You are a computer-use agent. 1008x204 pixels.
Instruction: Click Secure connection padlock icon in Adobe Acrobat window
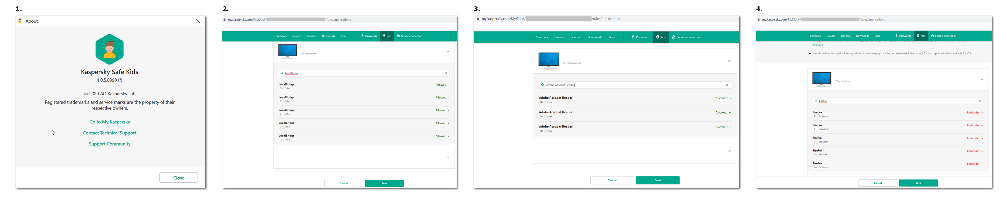pos(674,37)
